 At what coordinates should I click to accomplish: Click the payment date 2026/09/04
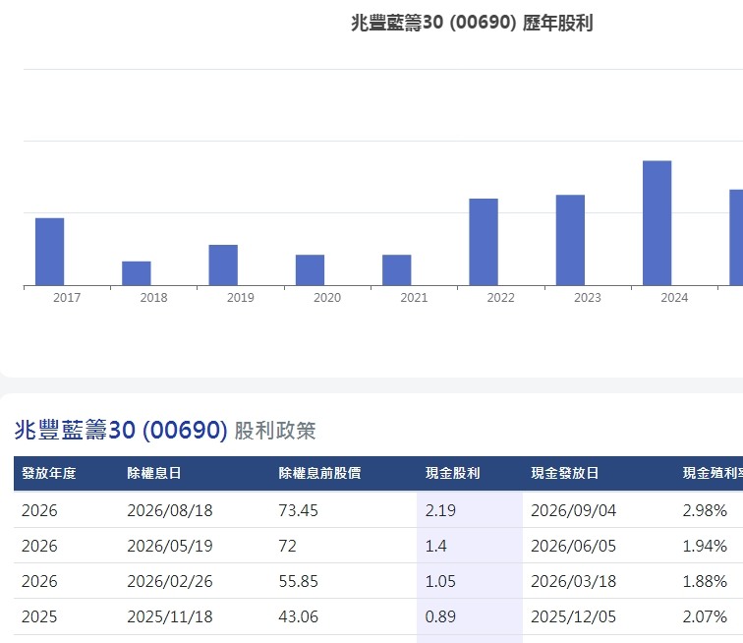[573, 510]
